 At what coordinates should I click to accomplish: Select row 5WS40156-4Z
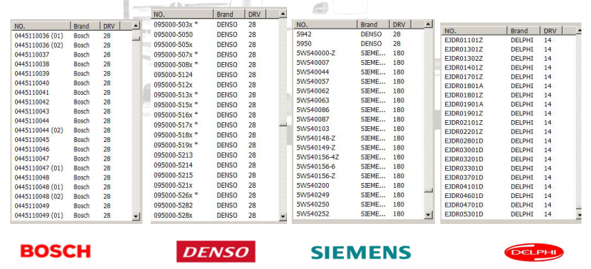[359, 157]
